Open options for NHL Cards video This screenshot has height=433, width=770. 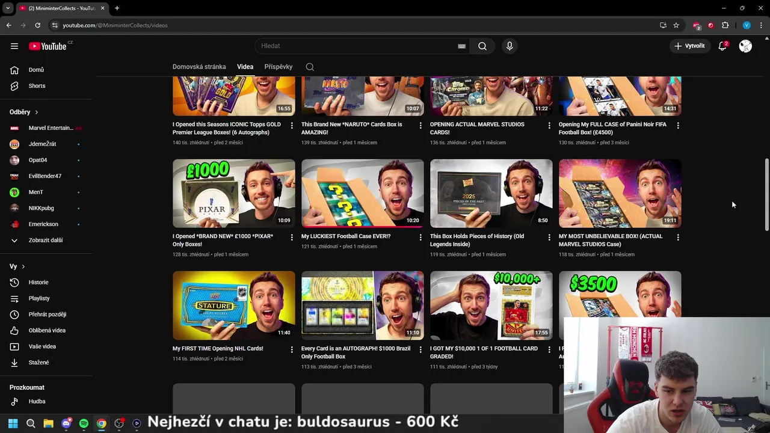292,349
